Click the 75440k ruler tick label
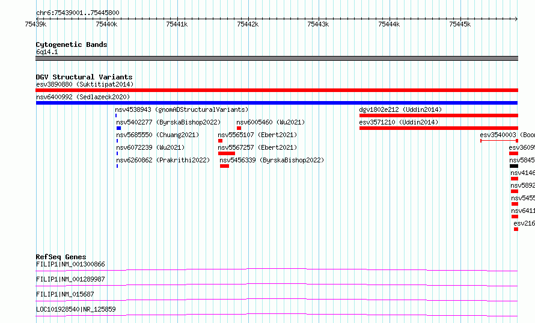This screenshot has width=535, height=323. [x=106, y=24]
